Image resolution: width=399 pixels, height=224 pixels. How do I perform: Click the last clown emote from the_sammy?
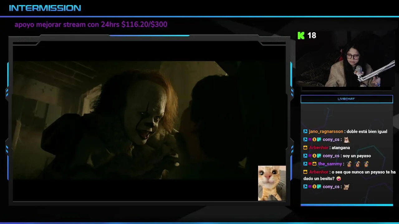(366, 164)
